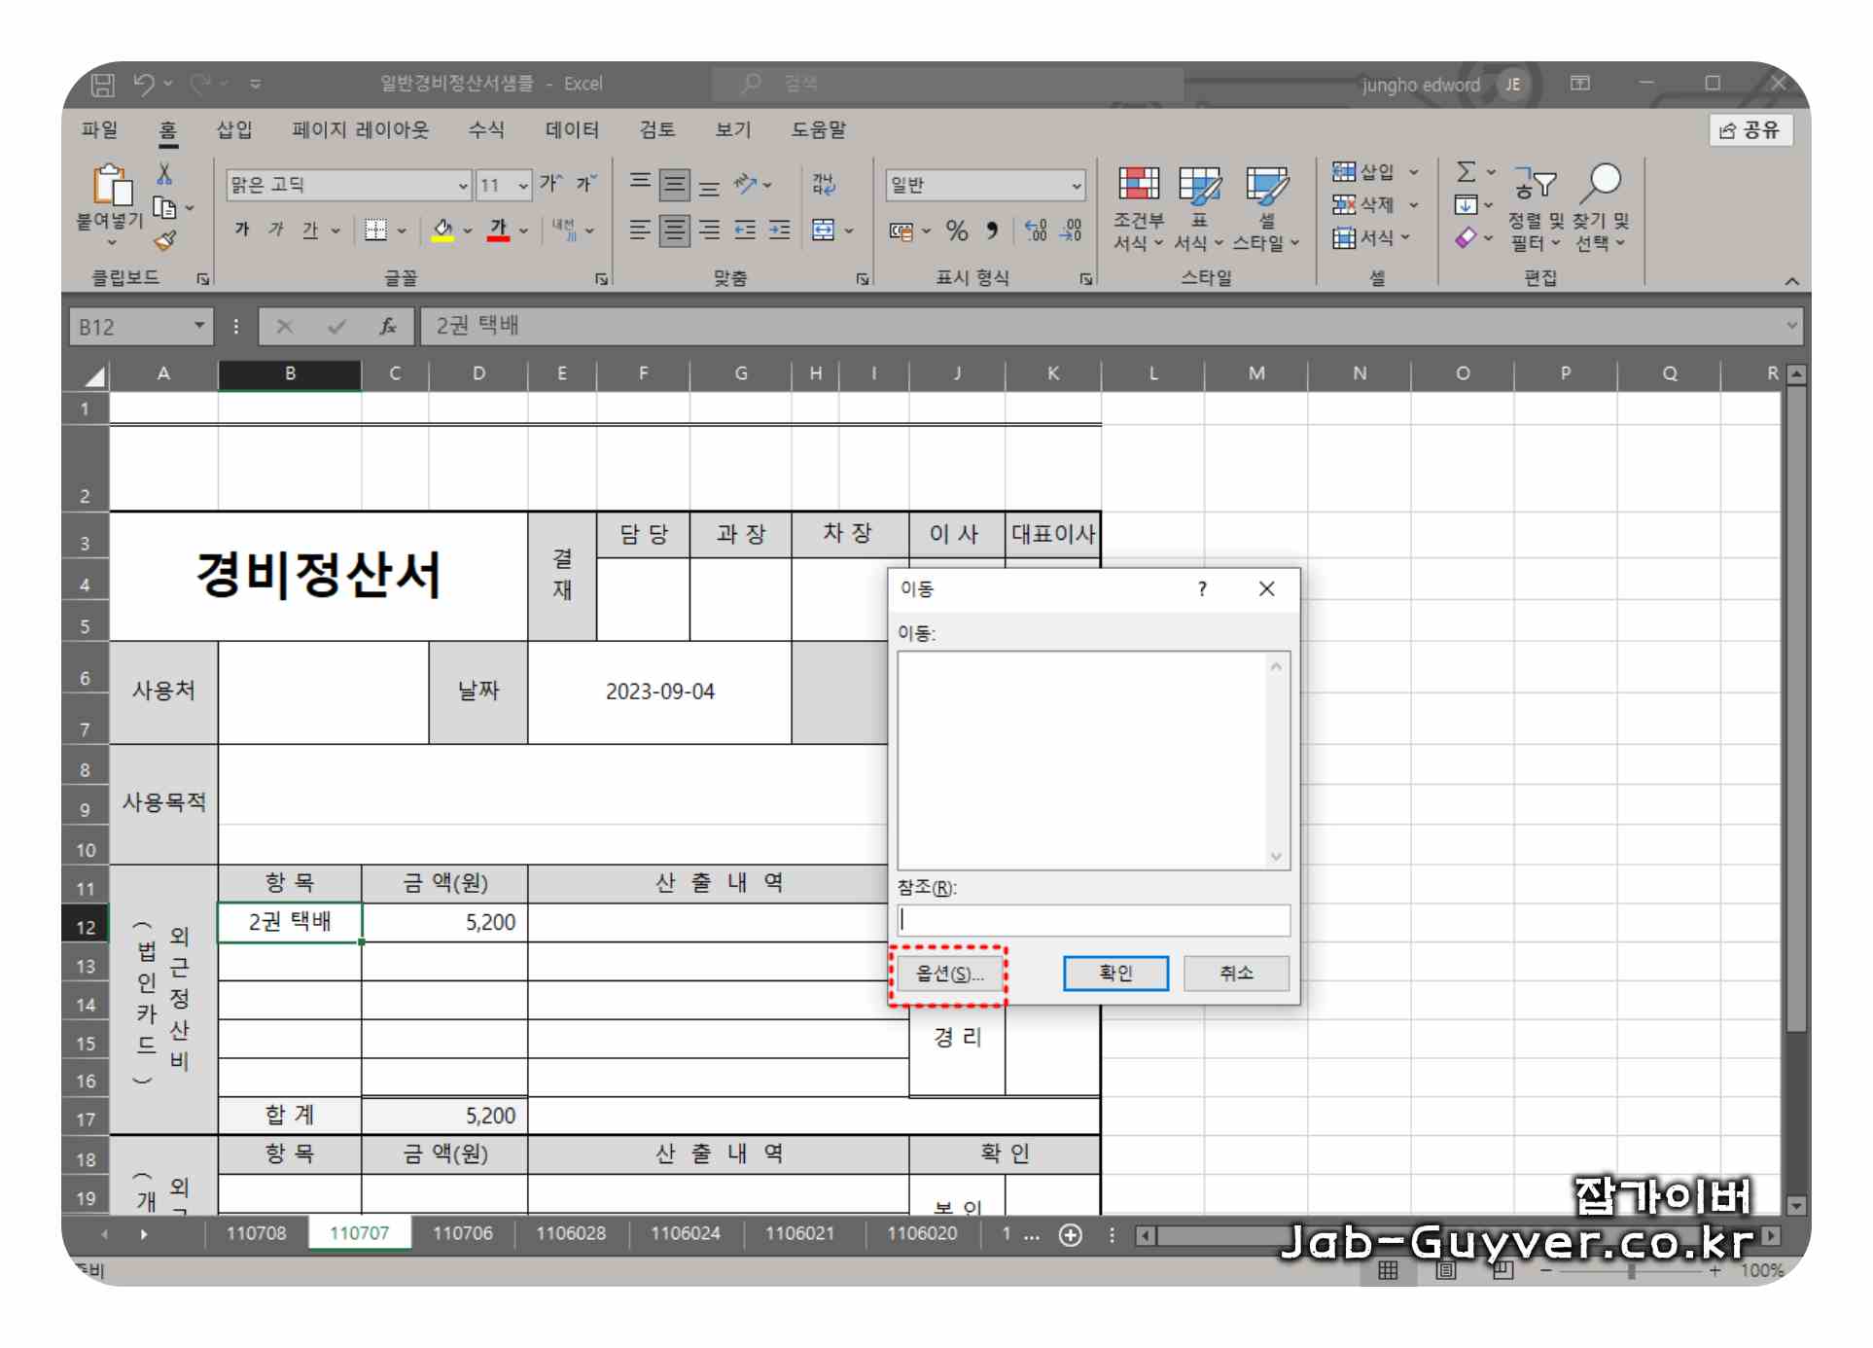This screenshot has width=1873, height=1348.
Task: Click the percent style icon
Action: pyautogui.click(x=957, y=231)
